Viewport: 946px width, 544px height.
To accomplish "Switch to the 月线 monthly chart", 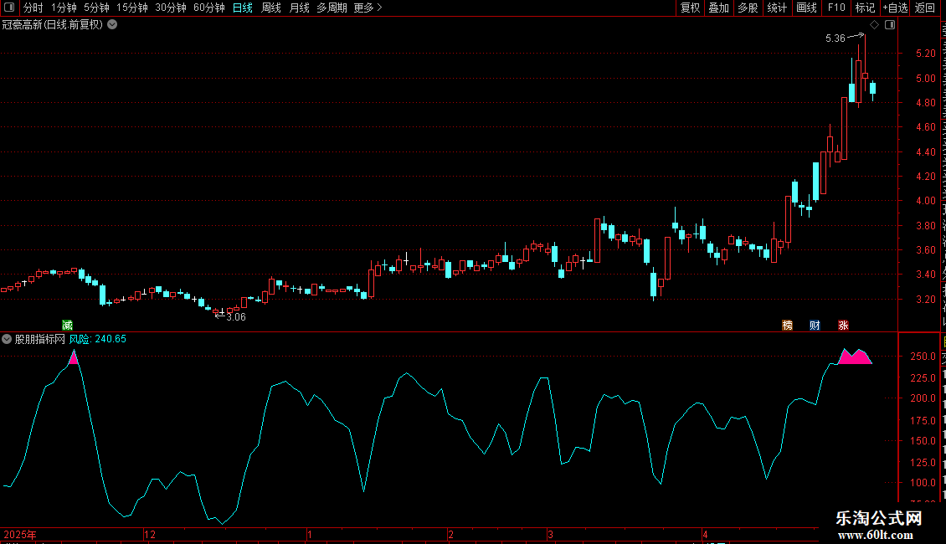I will (x=299, y=8).
